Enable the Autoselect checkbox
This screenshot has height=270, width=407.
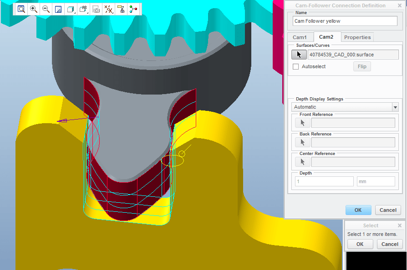tap(295, 66)
